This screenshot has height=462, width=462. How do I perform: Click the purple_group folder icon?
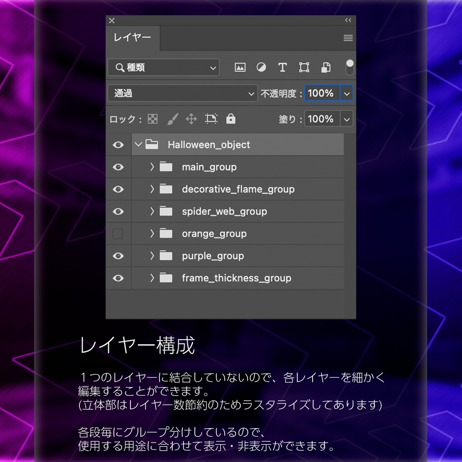pyautogui.click(x=166, y=256)
